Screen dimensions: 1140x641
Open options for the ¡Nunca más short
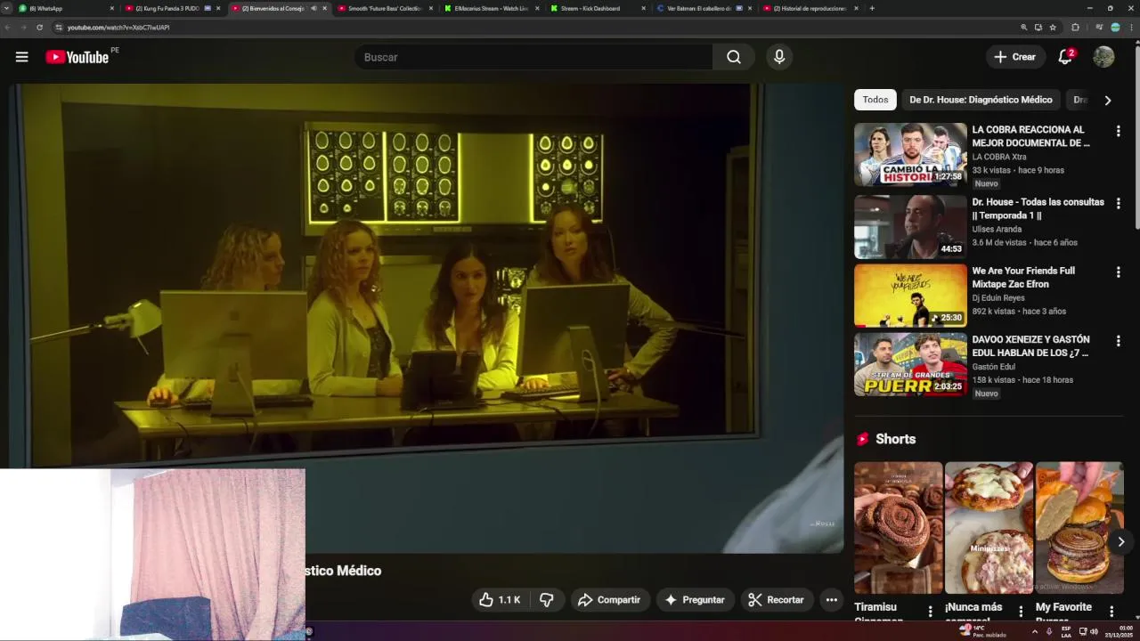pyautogui.click(x=1021, y=612)
